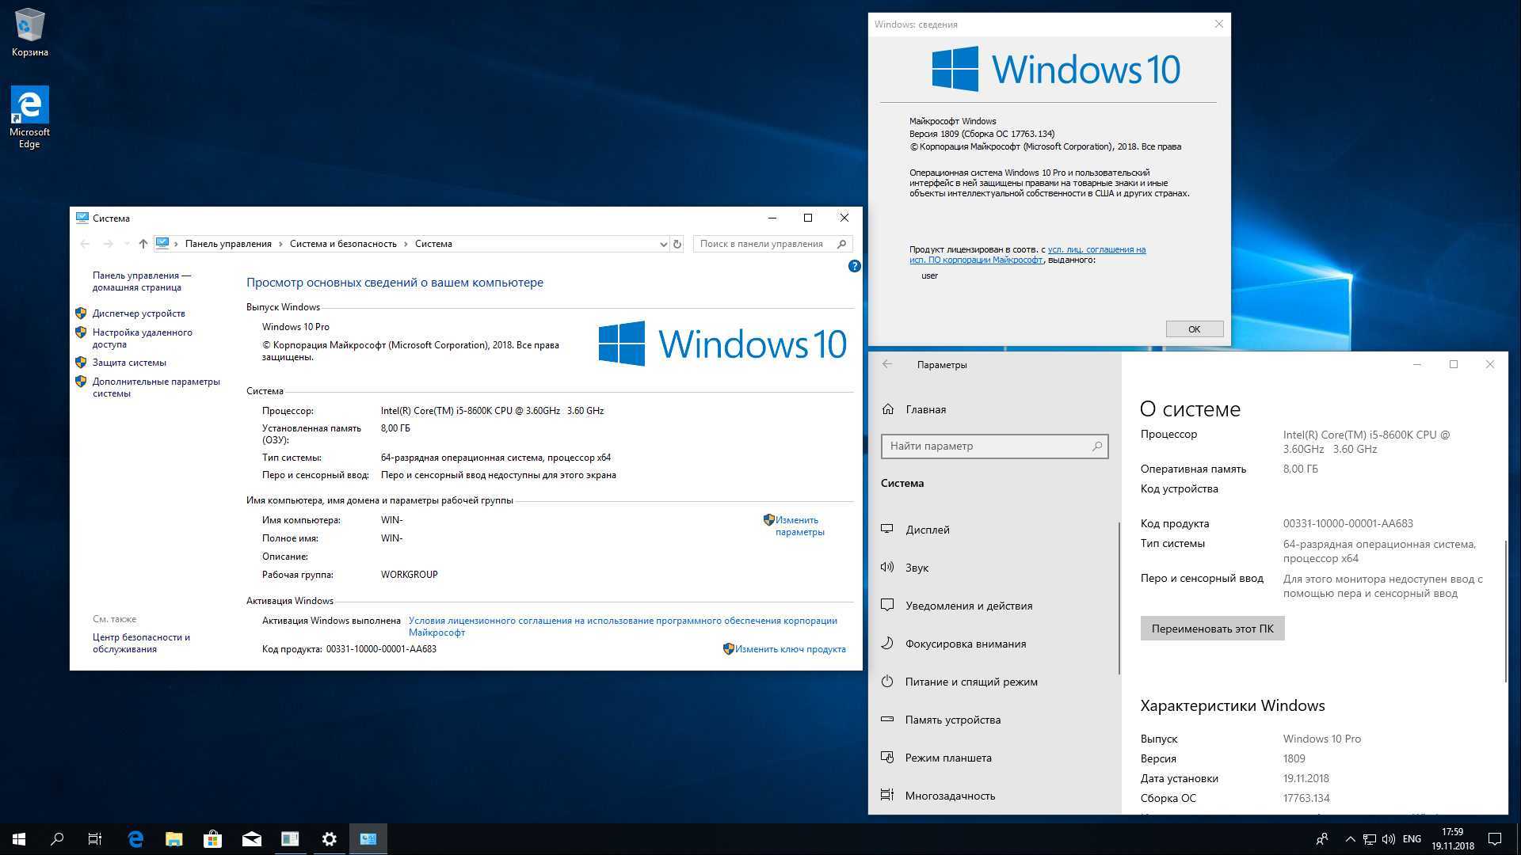Switch to the Control Panel System taskbar item

[368, 839]
